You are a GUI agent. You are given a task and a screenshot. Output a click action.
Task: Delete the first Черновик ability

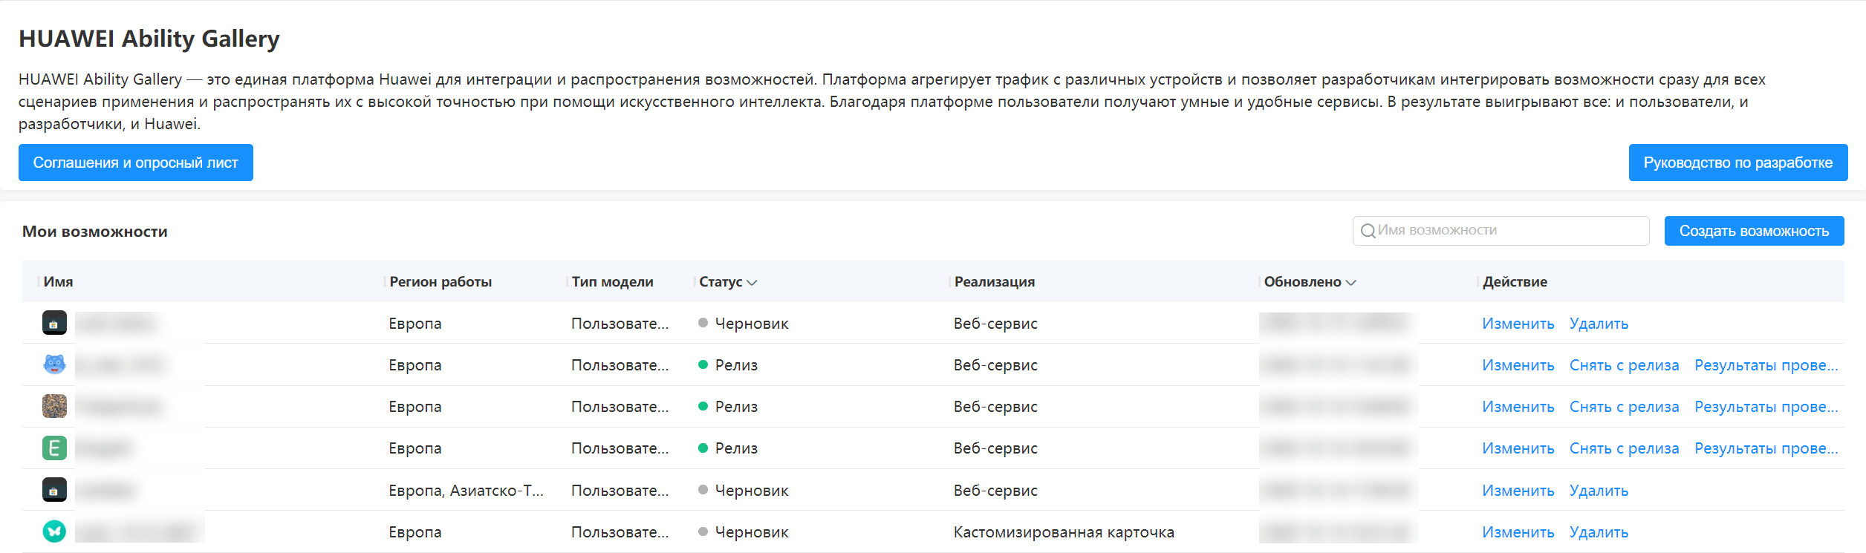point(1599,324)
